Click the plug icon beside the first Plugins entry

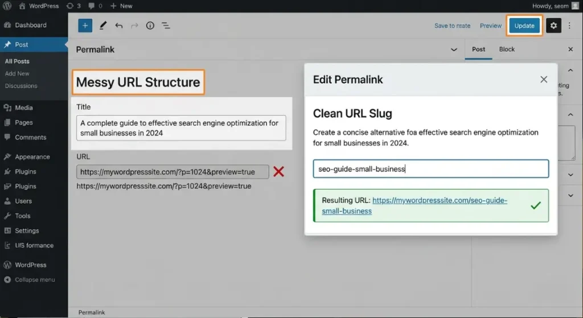coord(7,172)
